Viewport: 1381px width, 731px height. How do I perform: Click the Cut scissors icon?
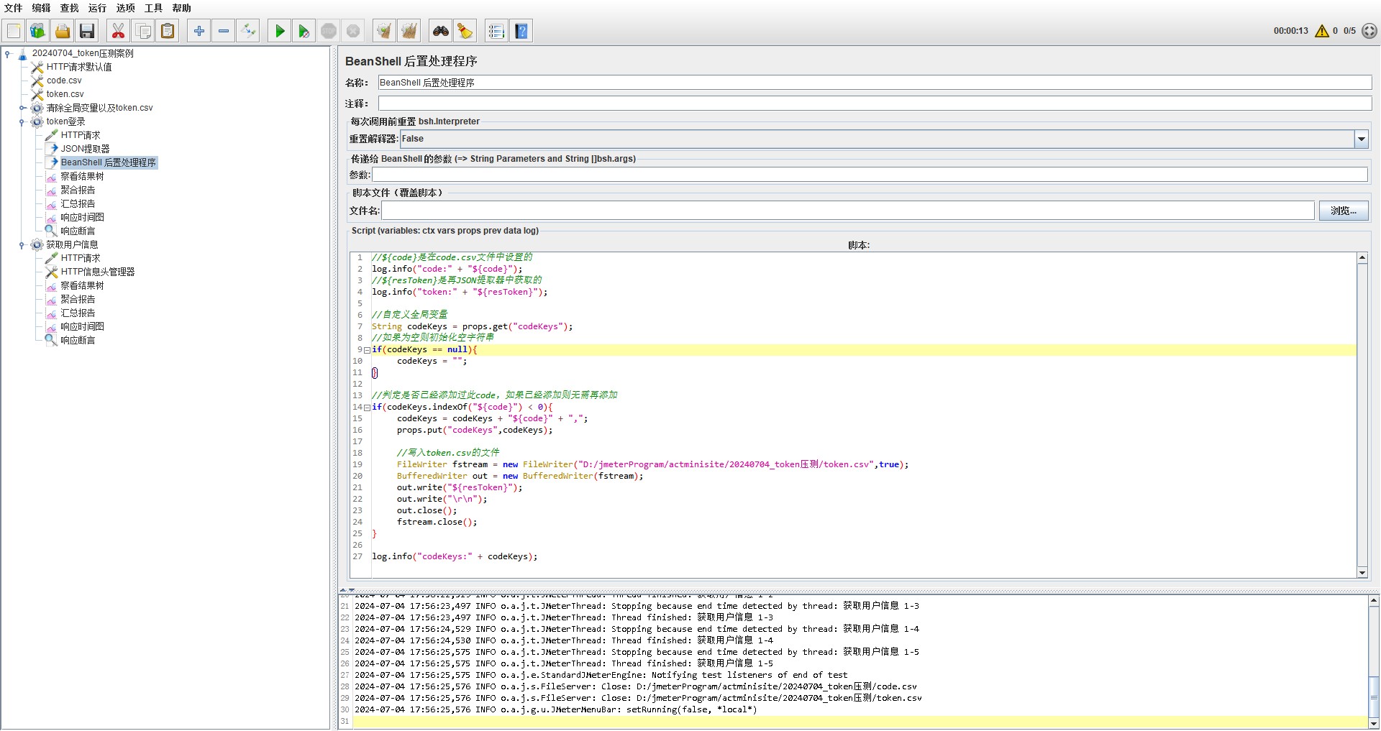(x=118, y=31)
